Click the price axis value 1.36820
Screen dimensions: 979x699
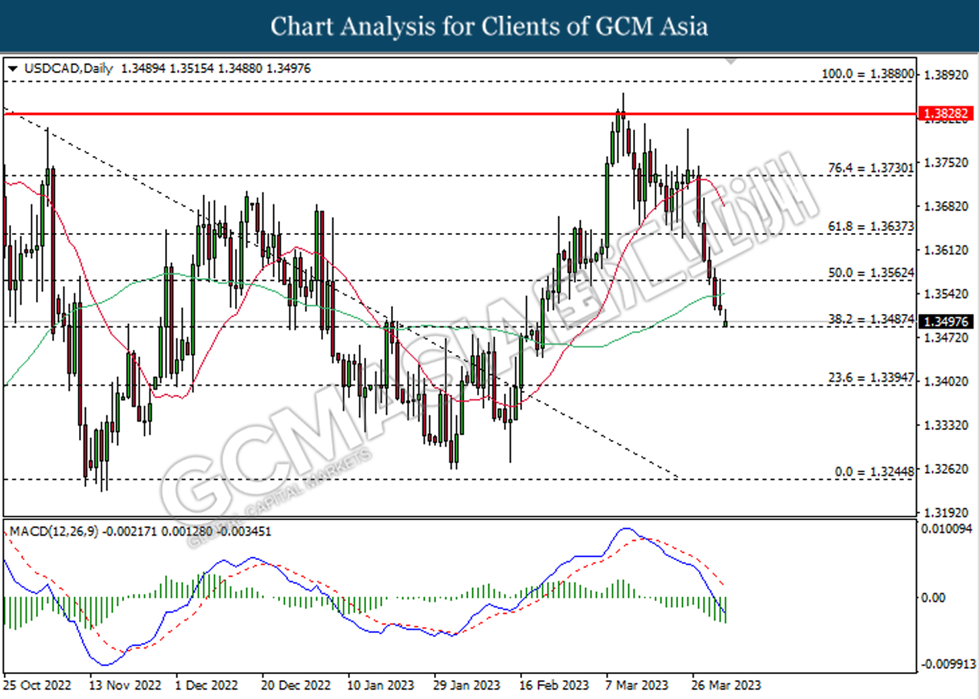946,206
